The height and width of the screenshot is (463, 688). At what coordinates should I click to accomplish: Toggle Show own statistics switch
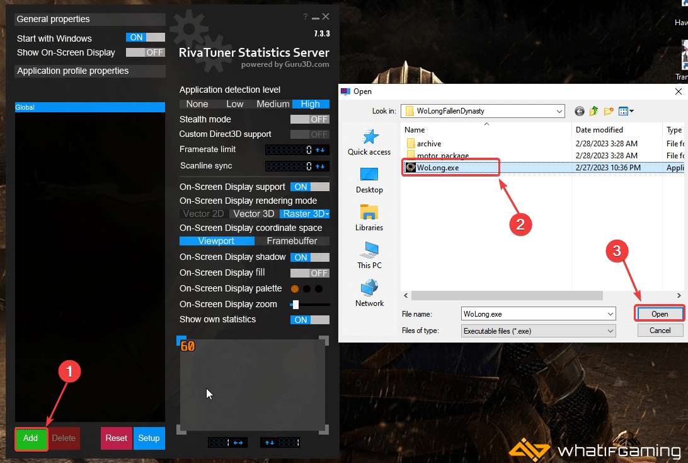point(310,320)
